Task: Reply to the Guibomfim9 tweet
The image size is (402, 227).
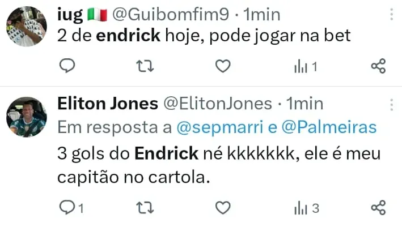Action: pos(67,66)
